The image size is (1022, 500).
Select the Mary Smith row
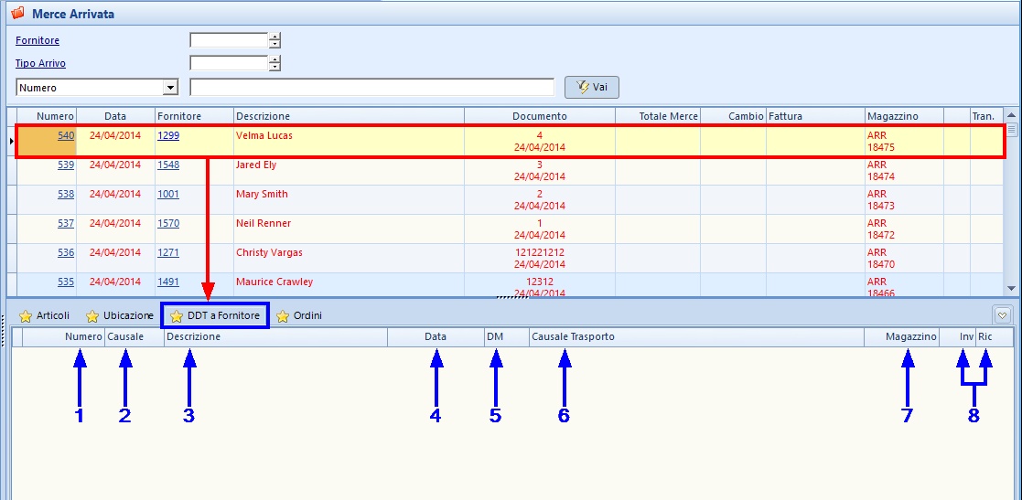click(x=262, y=194)
